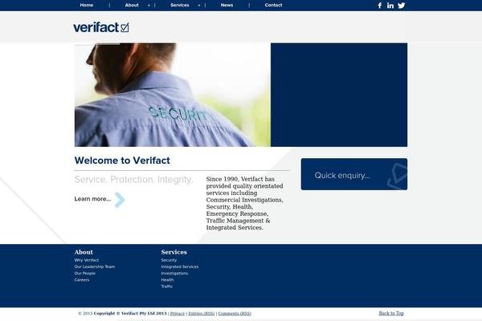Follow the Learn more link

(x=92, y=199)
